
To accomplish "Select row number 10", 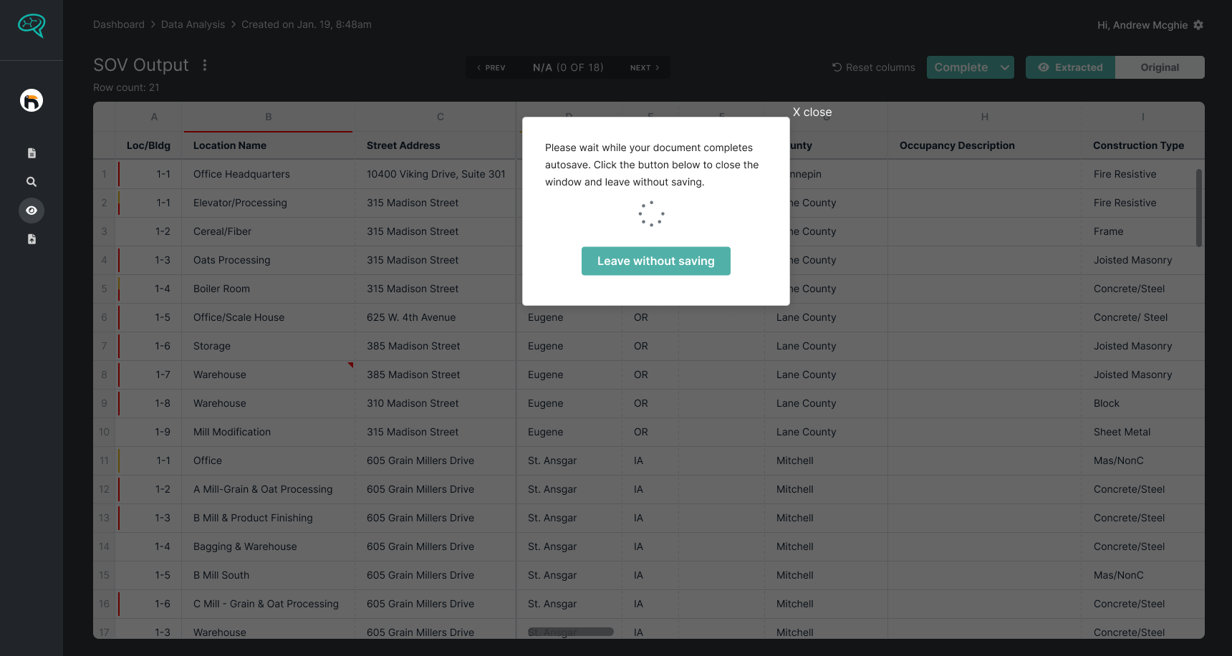I will [x=105, y=432].
